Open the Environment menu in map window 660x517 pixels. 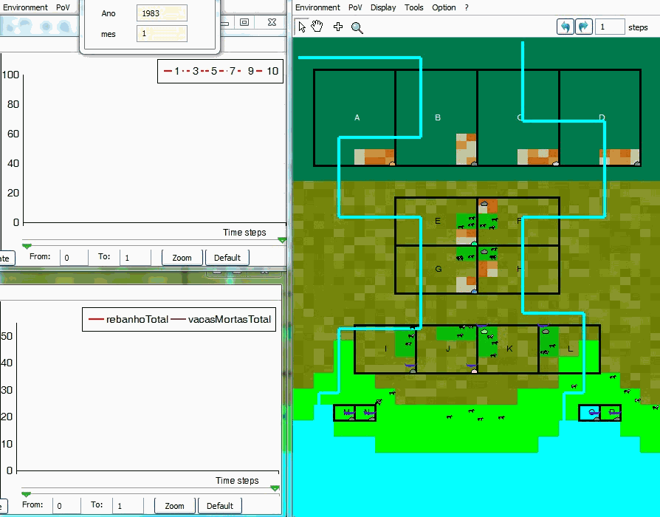click(x=317, y=7)
